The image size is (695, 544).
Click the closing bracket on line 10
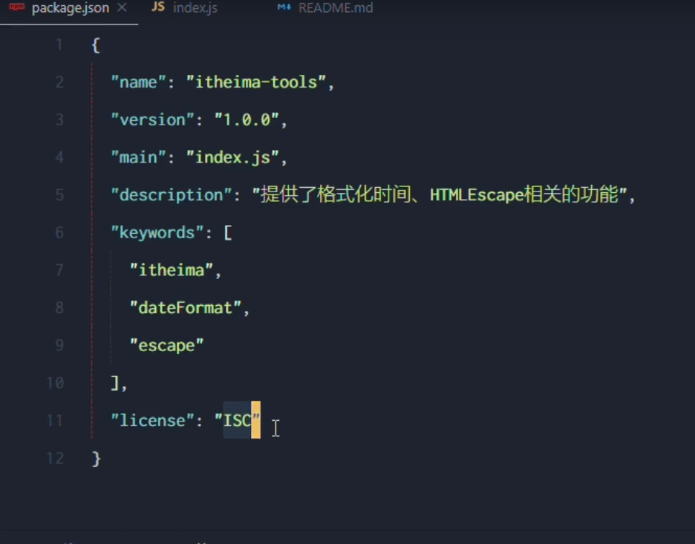pyautogui.click(x=115, y=383)
